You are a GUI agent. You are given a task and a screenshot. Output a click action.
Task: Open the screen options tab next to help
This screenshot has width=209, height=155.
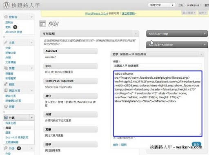(x=189, y=13)
